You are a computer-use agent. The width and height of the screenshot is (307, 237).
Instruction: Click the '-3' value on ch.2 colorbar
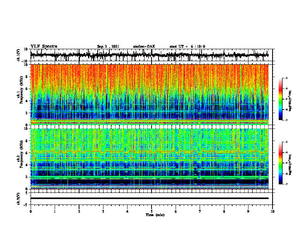[x=286, y=142]
